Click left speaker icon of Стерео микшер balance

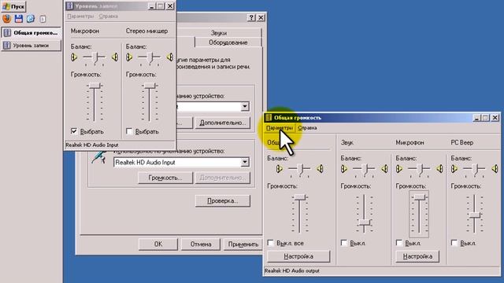point(129,57)
